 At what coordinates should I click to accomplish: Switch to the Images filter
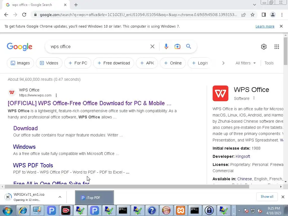20,63
